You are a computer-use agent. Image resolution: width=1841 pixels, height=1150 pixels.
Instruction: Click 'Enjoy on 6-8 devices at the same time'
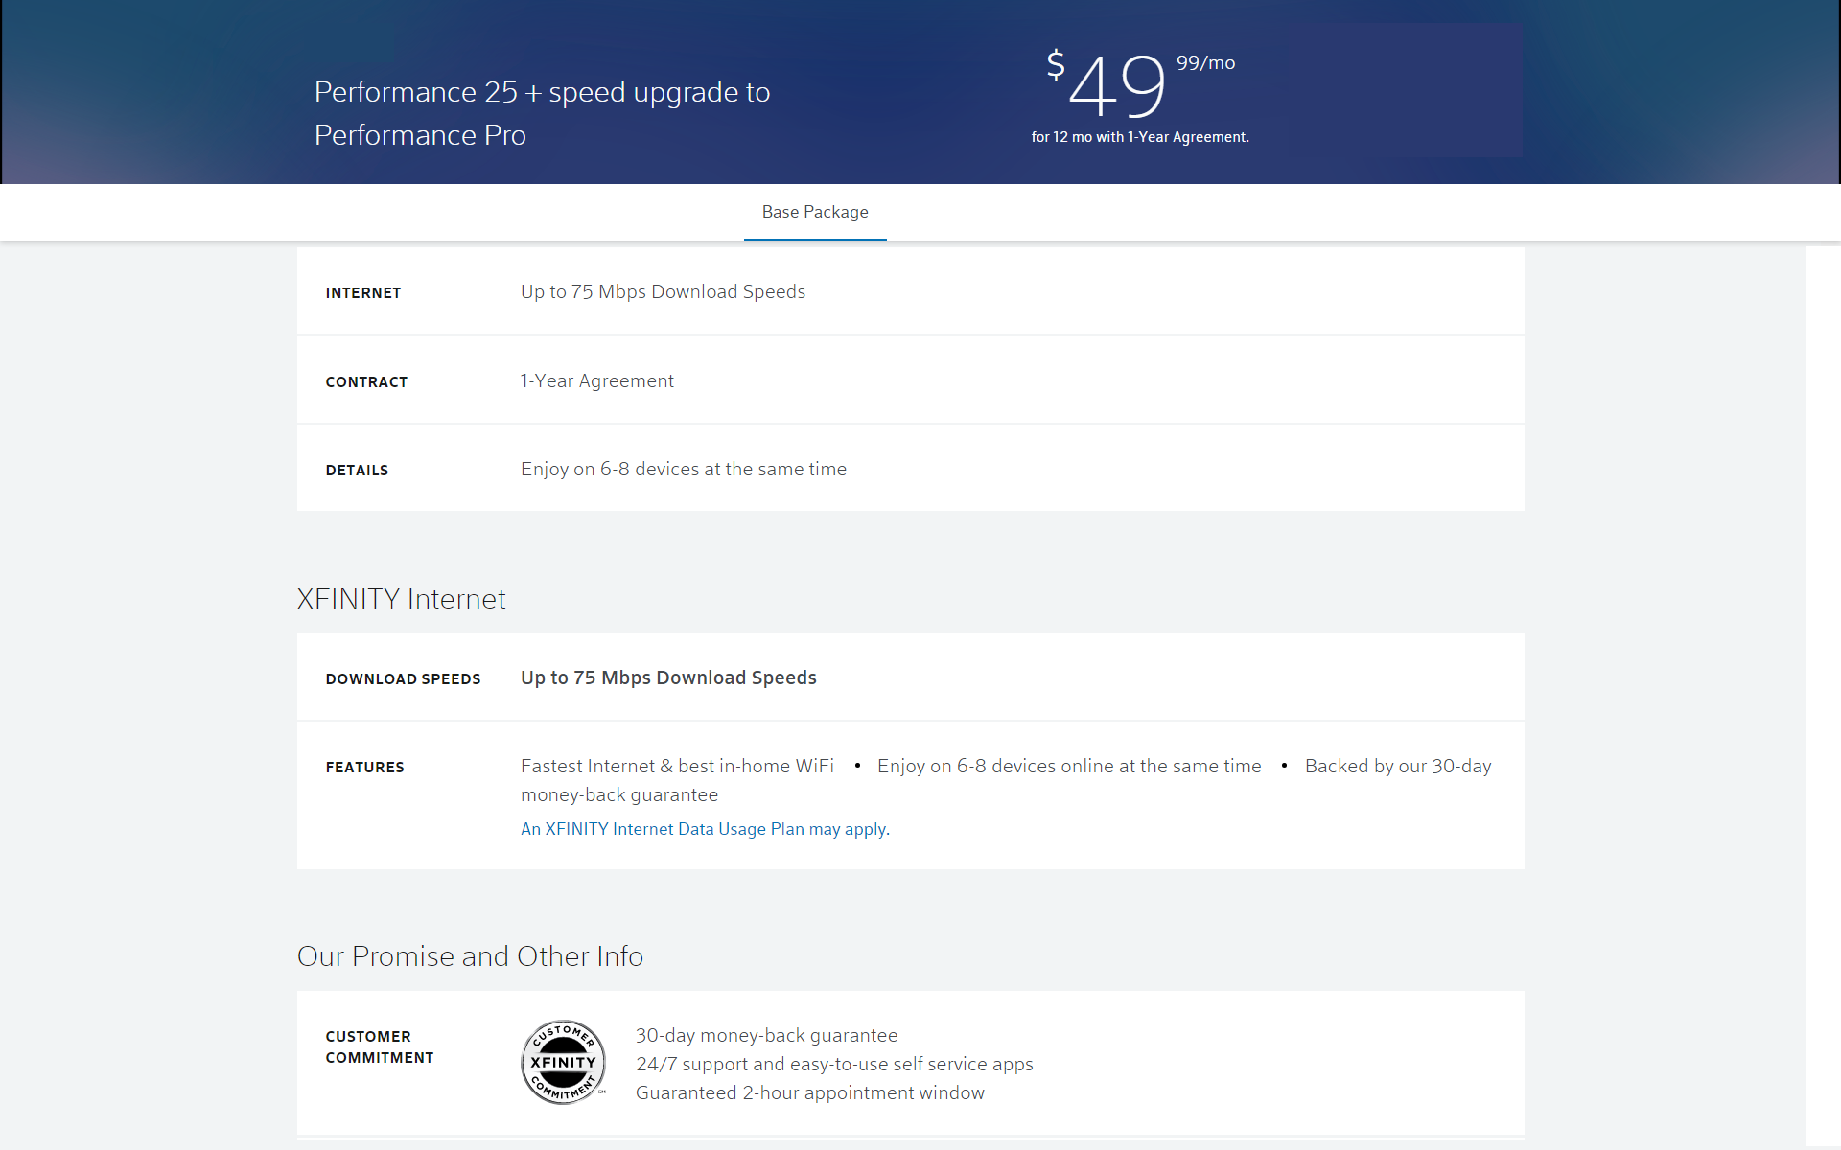tap(684, 469)
